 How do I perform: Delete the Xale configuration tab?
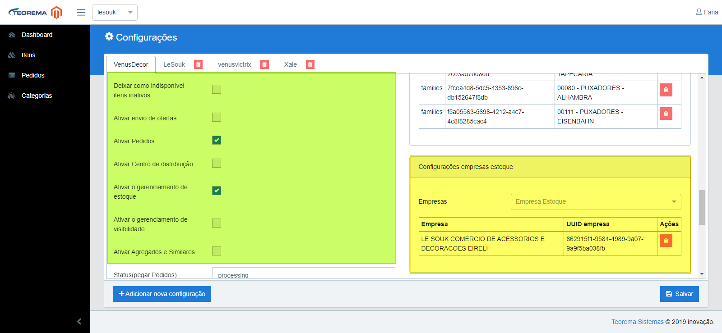tap(310, 64)
